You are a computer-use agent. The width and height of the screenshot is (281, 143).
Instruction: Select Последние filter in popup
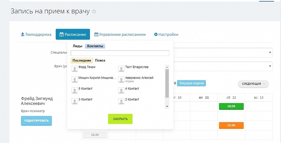pos(81,60)
